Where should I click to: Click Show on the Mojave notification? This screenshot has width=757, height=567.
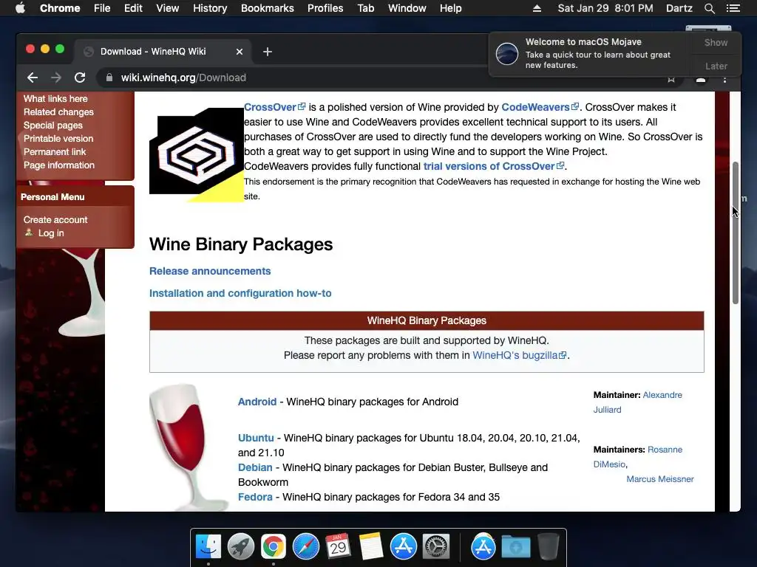tap(716, 42)
